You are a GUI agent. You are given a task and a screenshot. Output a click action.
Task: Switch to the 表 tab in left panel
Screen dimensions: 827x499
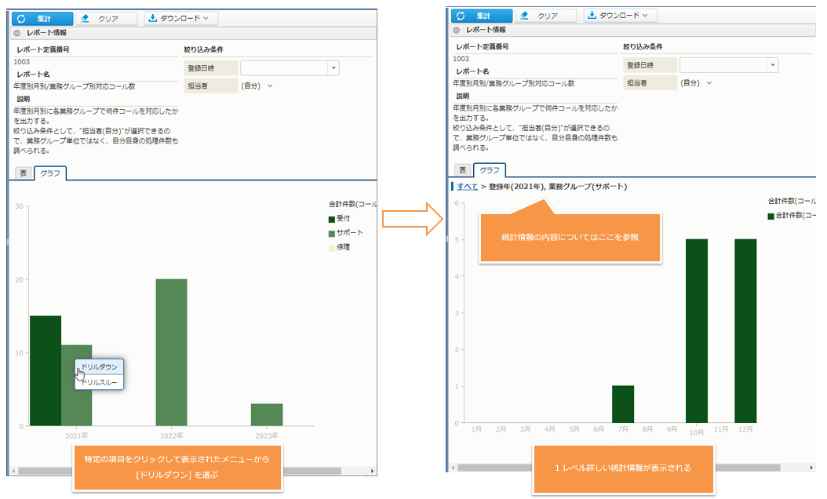[23, 173]
